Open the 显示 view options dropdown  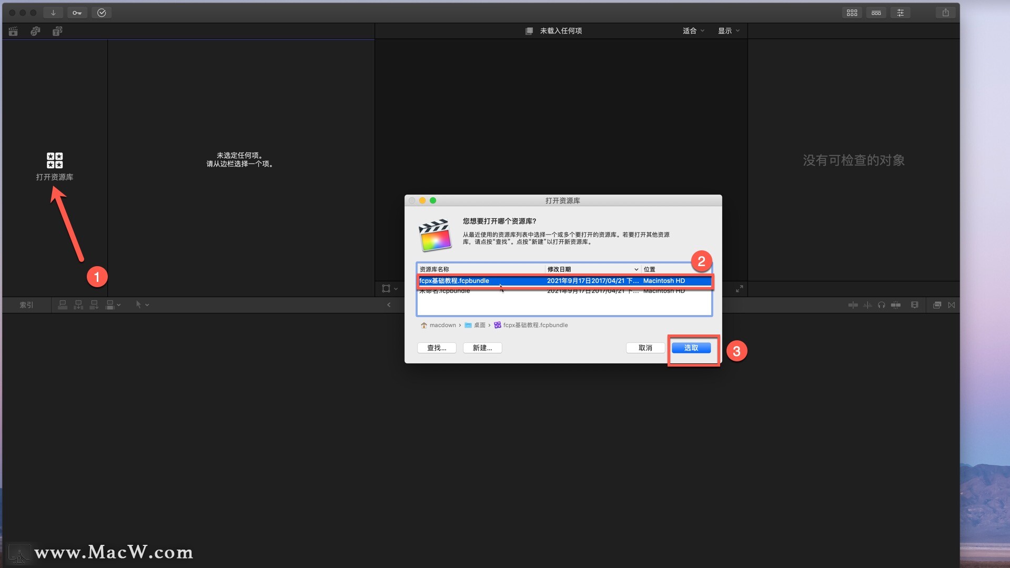(729, 31)
